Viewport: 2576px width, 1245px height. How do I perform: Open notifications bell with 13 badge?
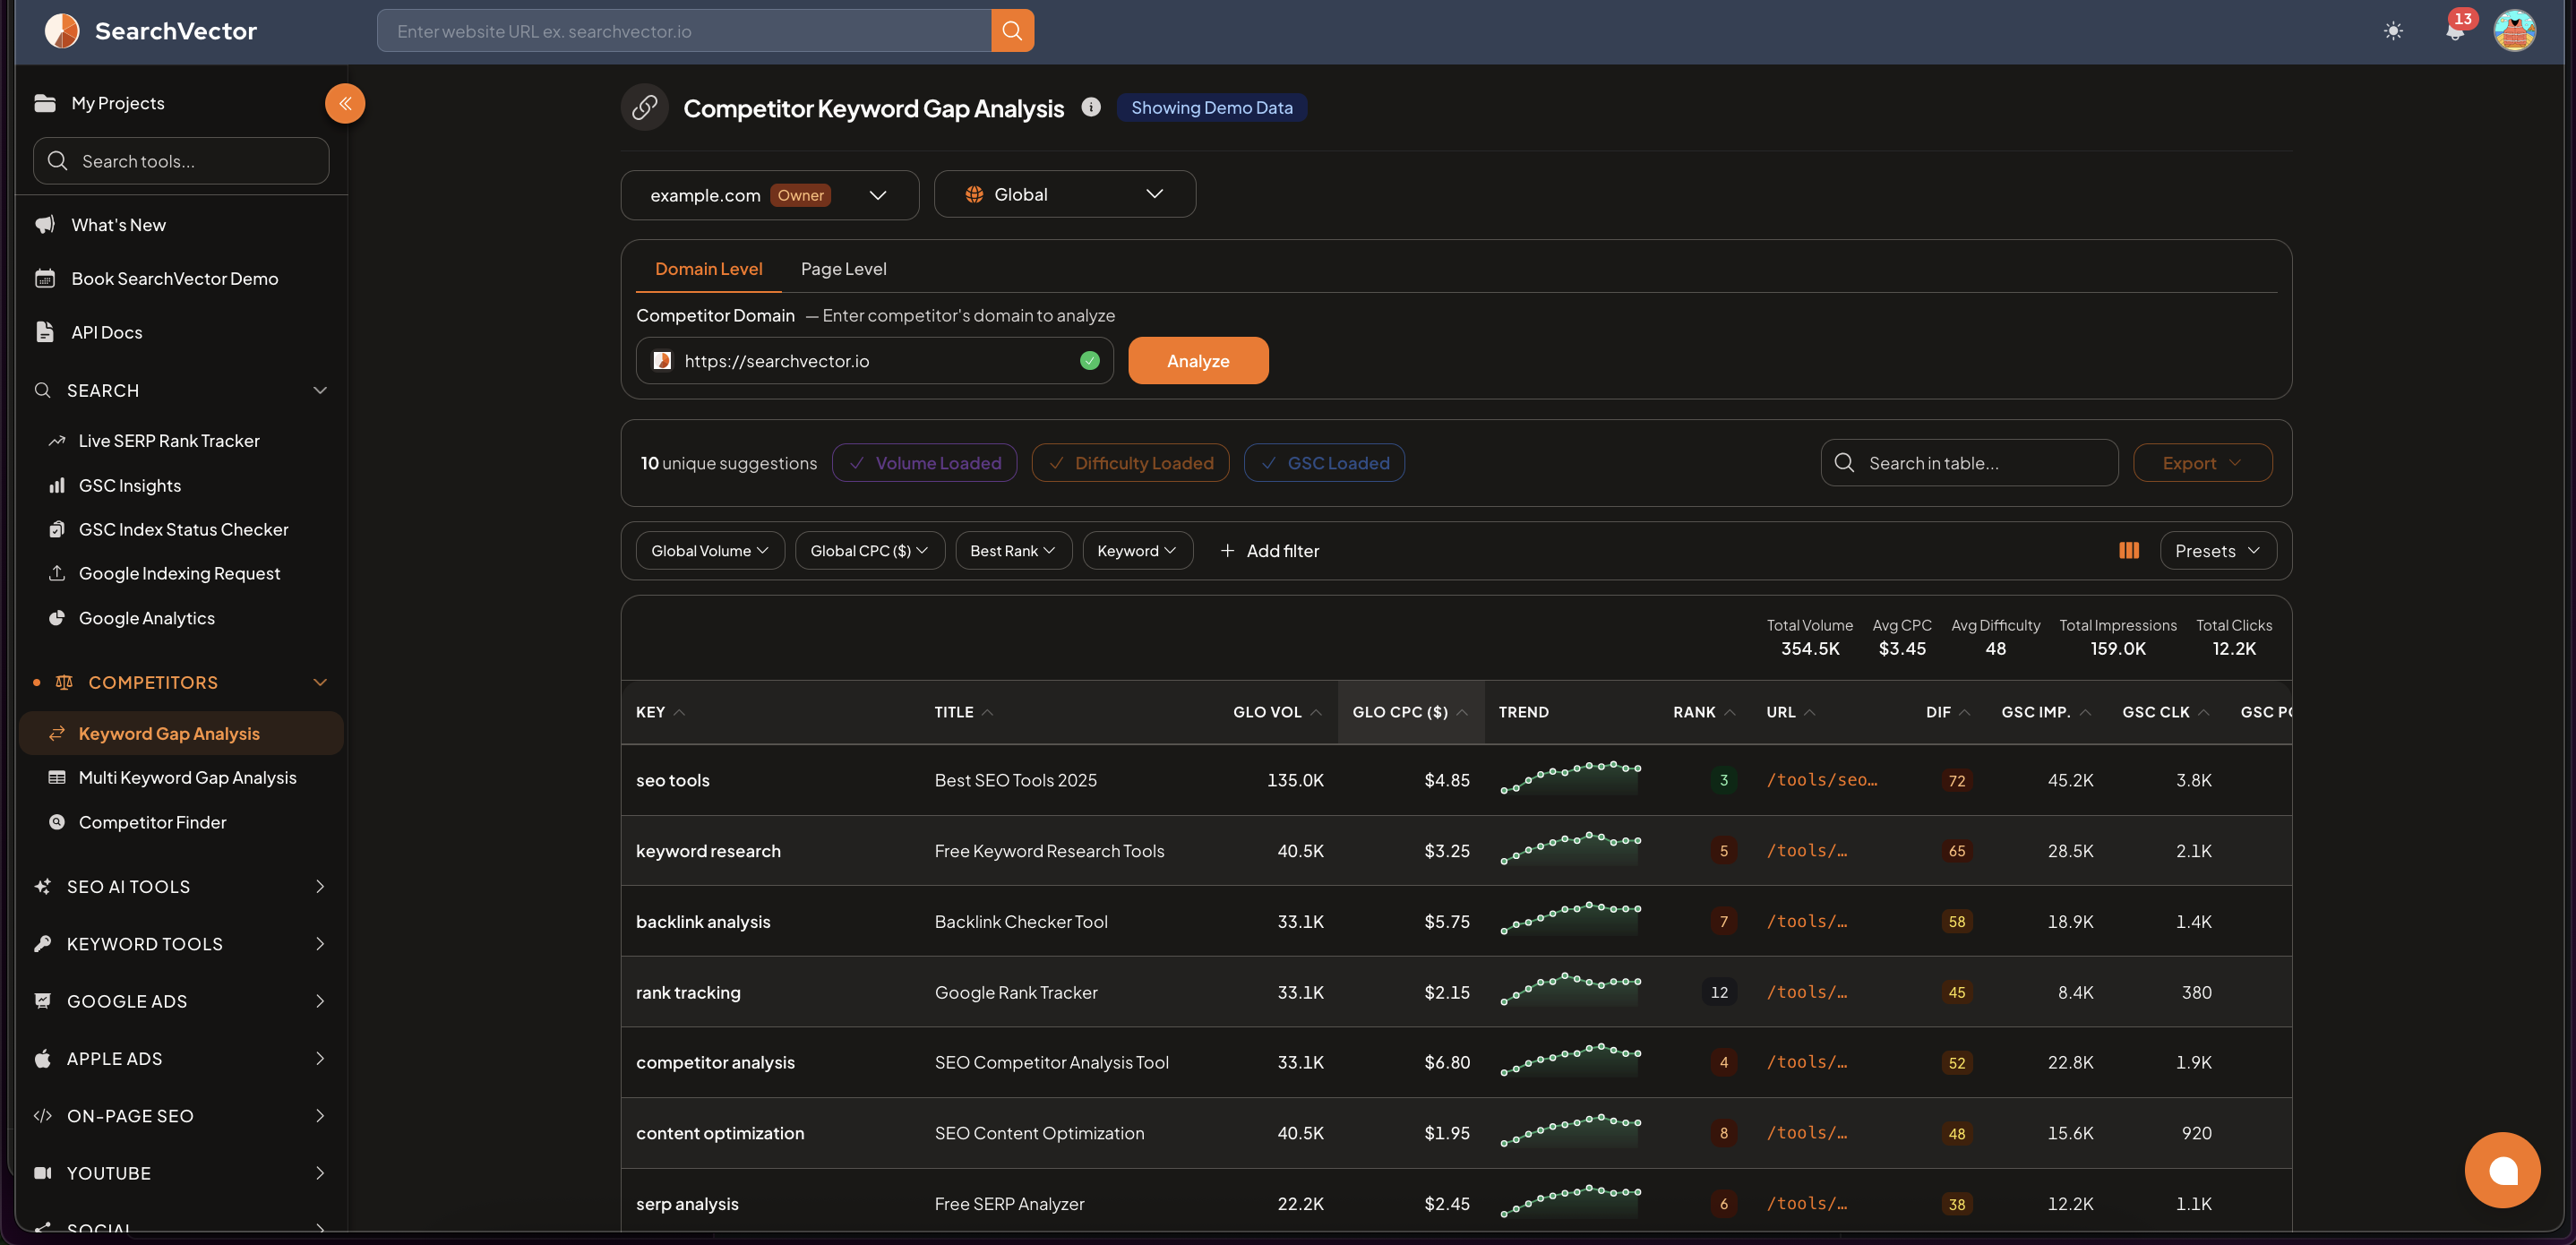pyautogui.click(x=2455, y=30)
